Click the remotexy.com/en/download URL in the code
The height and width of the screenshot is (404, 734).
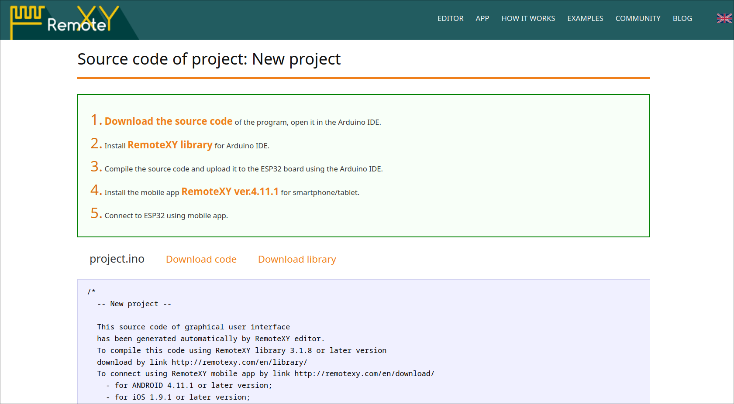click(365, 373)
